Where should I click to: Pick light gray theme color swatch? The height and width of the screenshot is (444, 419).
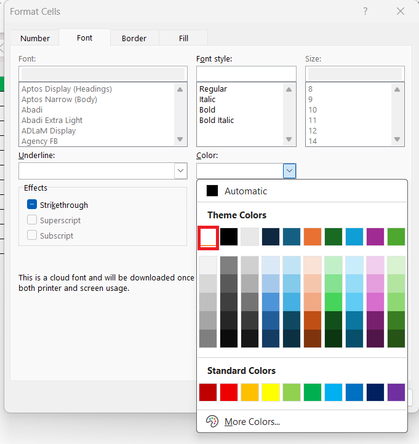point(250,237)
